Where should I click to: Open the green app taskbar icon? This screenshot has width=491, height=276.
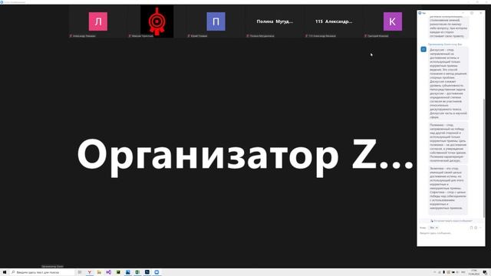point(118,272)
